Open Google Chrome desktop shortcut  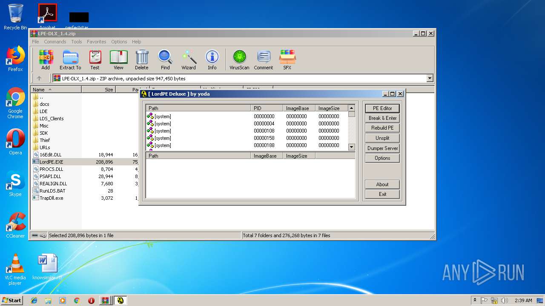15,103
